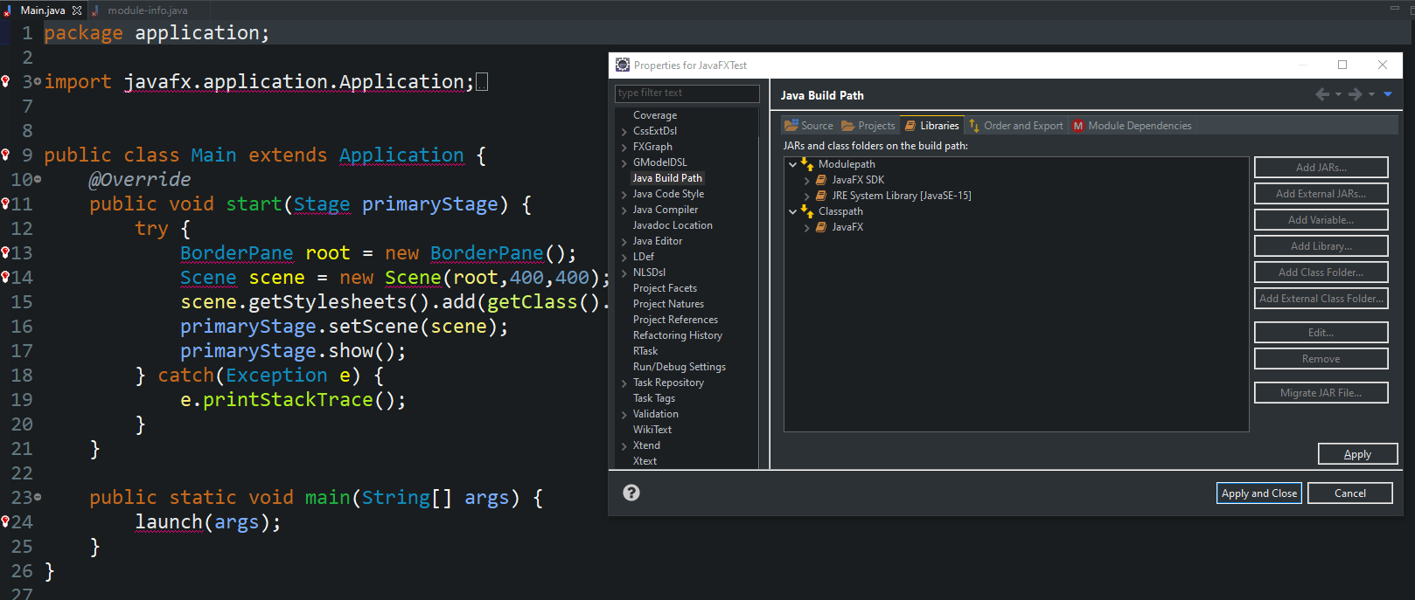Click the Cancel button
The width and height of the screenshot is (1415, 600).
pos(1350,493)
